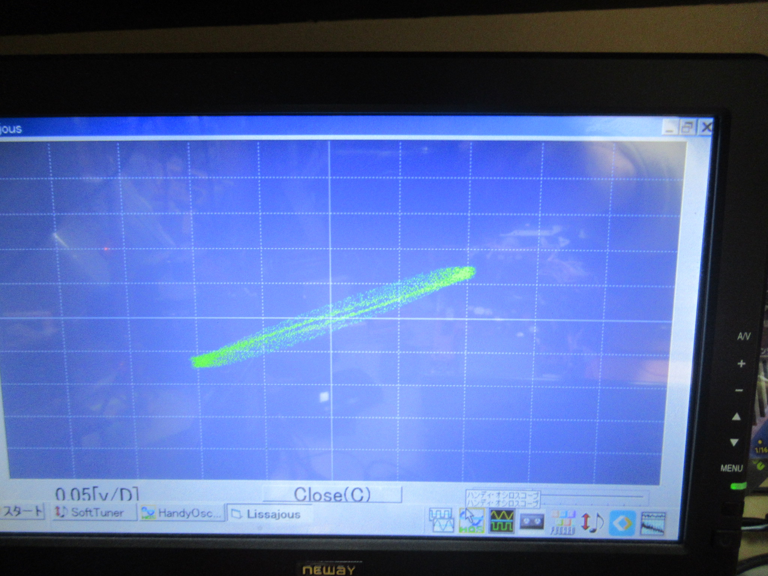Switch to SoftTuner taskbar item
This screenshot has width=768, height=576.
(94, 512)
